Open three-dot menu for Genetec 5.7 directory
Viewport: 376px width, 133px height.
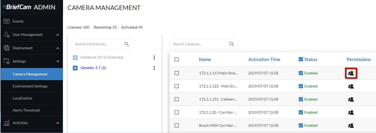tap(154, 68)
